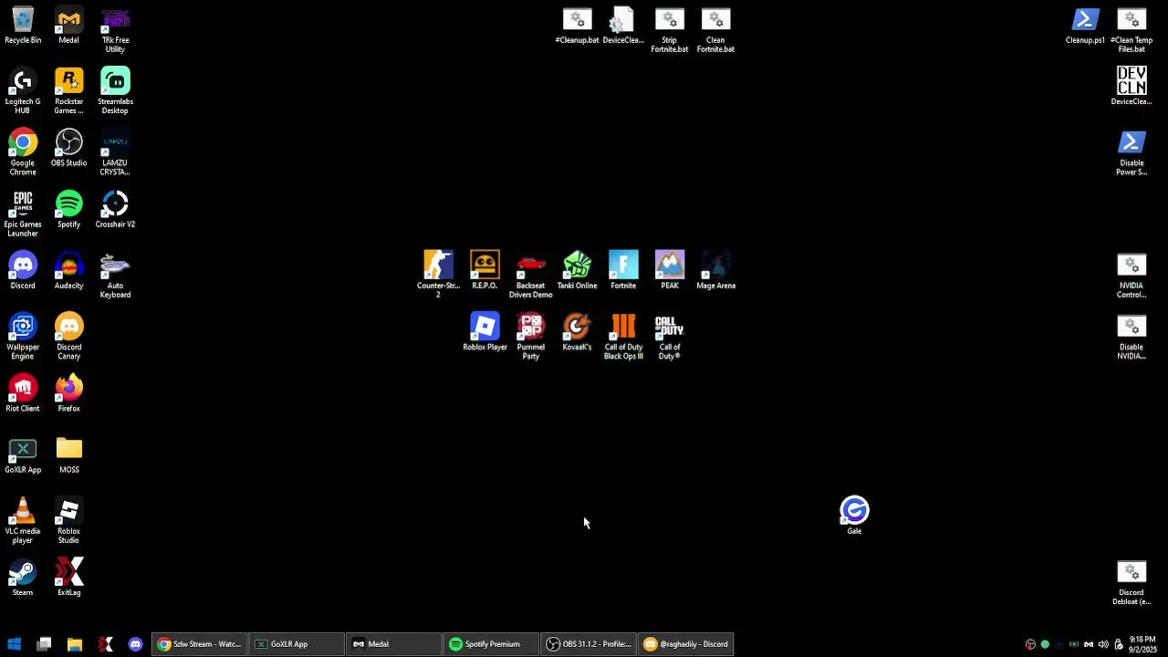Select the PEAK game icon
The width and height of the screenshot is (1168, 657).
pyautogui.click(x=670, y=270)
